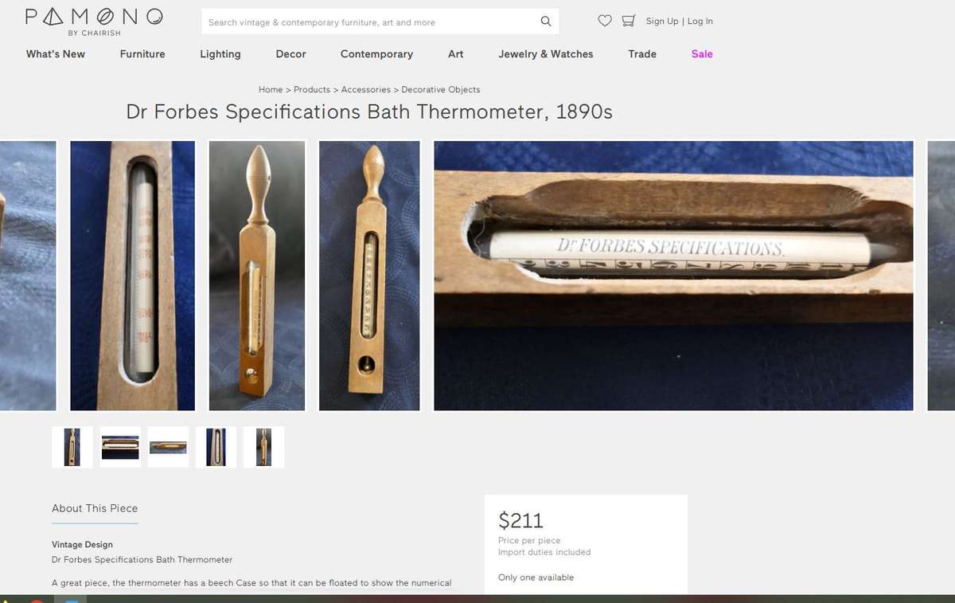Open the Decorative Objects breadcrumb
Viewport: 955px width, 603px height.
pos(440,89)
